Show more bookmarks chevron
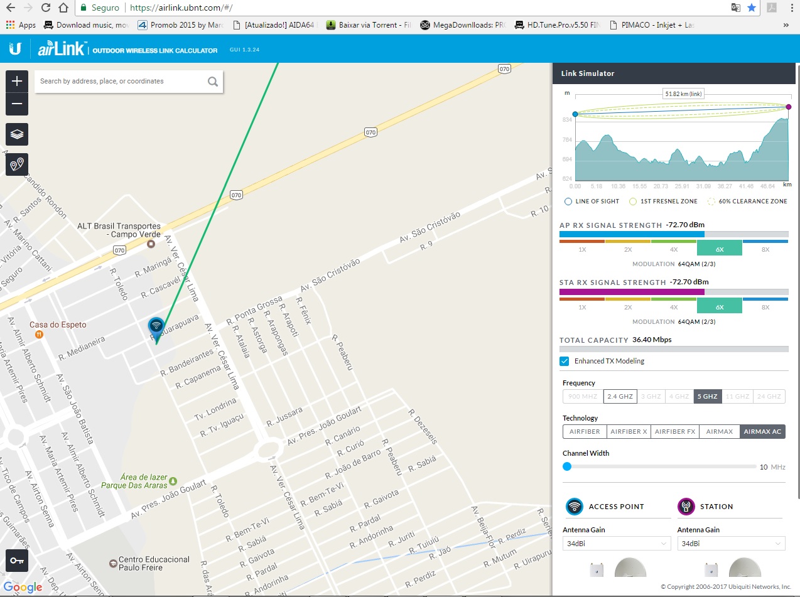Image resolution: width=800 pixels, height=597 pixels. [x=786, y=25]
